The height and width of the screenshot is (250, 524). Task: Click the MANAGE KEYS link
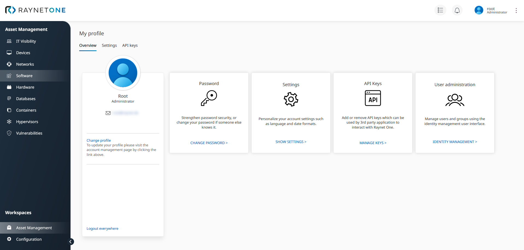[x=373, y=143]
